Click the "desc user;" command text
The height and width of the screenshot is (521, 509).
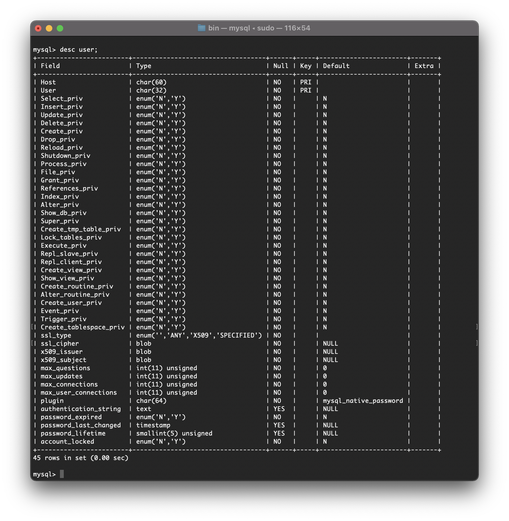79,50
